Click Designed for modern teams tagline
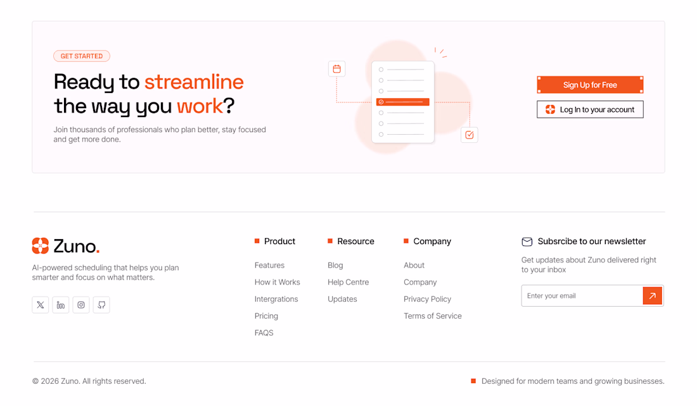 point(573,381)
